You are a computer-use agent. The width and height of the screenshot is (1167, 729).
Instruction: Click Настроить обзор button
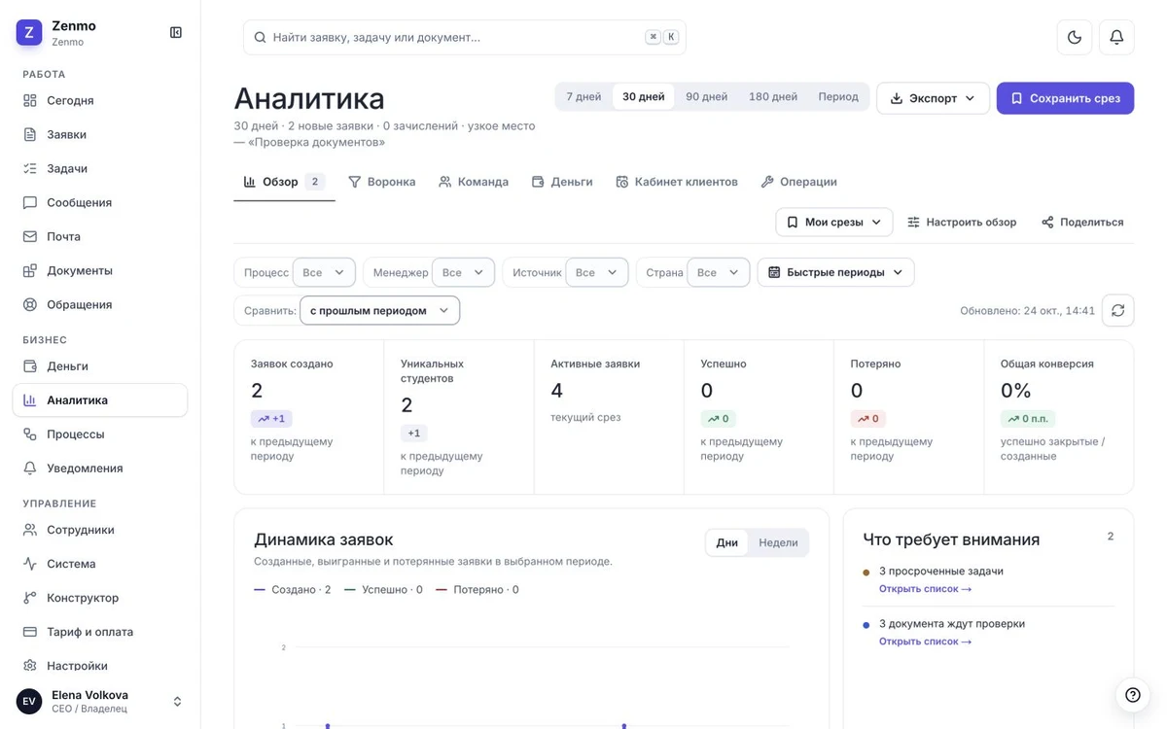coord(962,222)
